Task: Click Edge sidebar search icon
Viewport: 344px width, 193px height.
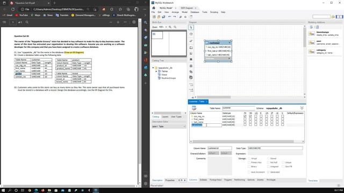Action: pos(146,23)
